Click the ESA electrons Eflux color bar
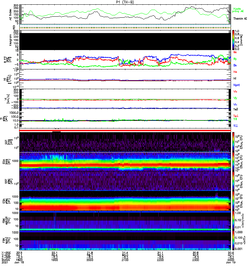Viewport: 250px width, 267px height. (233, 201)
